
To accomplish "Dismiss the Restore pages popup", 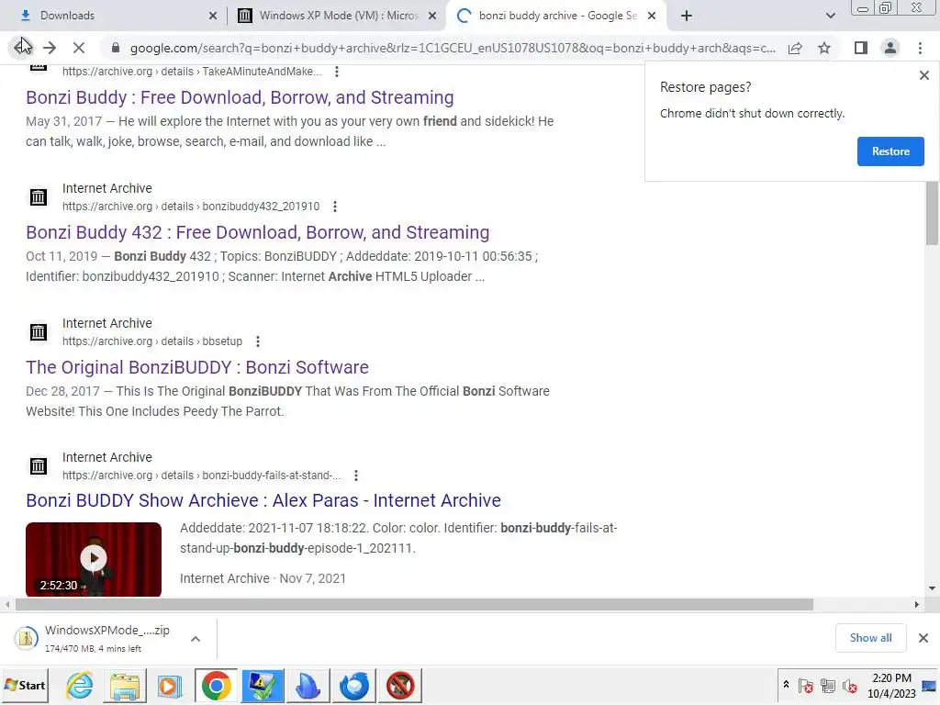I will tap(923, 75).
